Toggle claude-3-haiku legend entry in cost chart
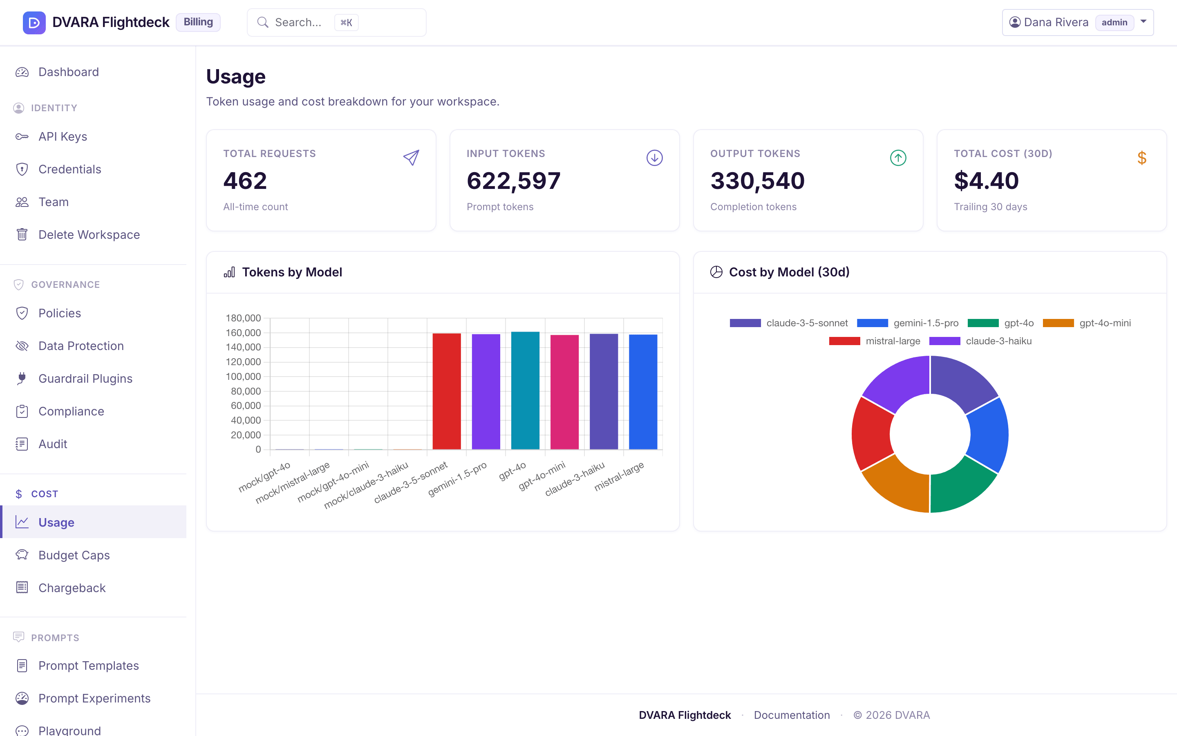1177x736 pixels. pos(980,341)
